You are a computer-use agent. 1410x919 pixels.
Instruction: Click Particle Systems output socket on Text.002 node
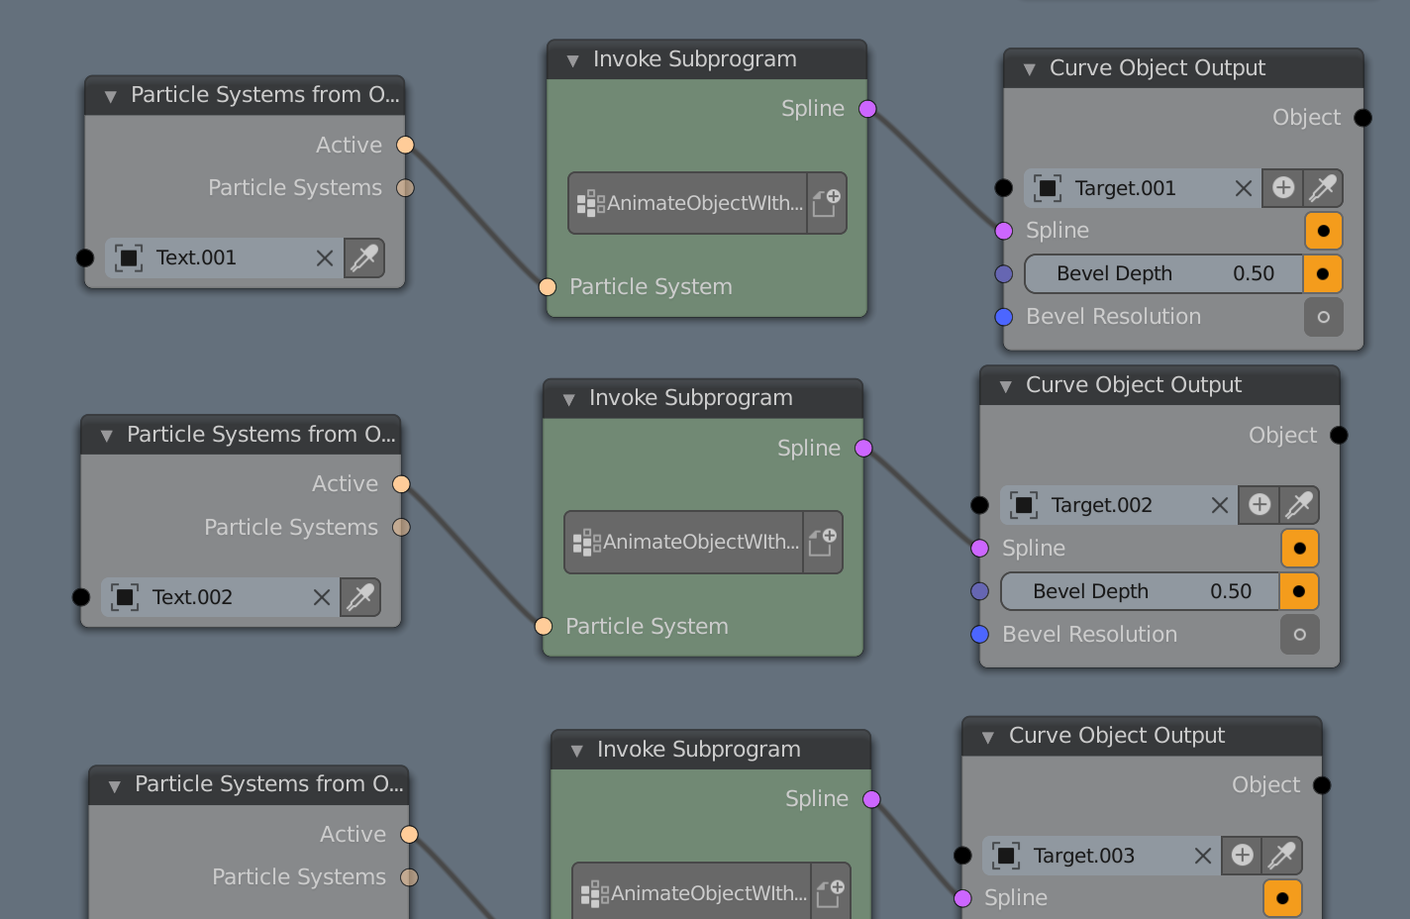(x=401, y=527)
